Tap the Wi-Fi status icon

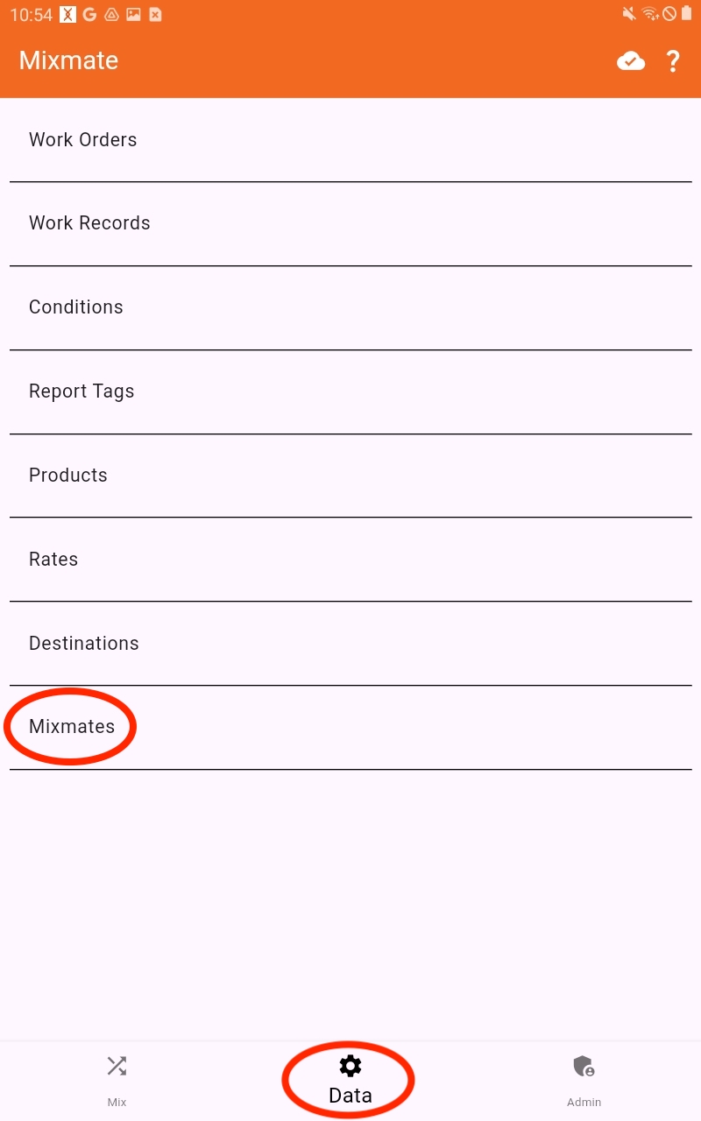[649, 14]
